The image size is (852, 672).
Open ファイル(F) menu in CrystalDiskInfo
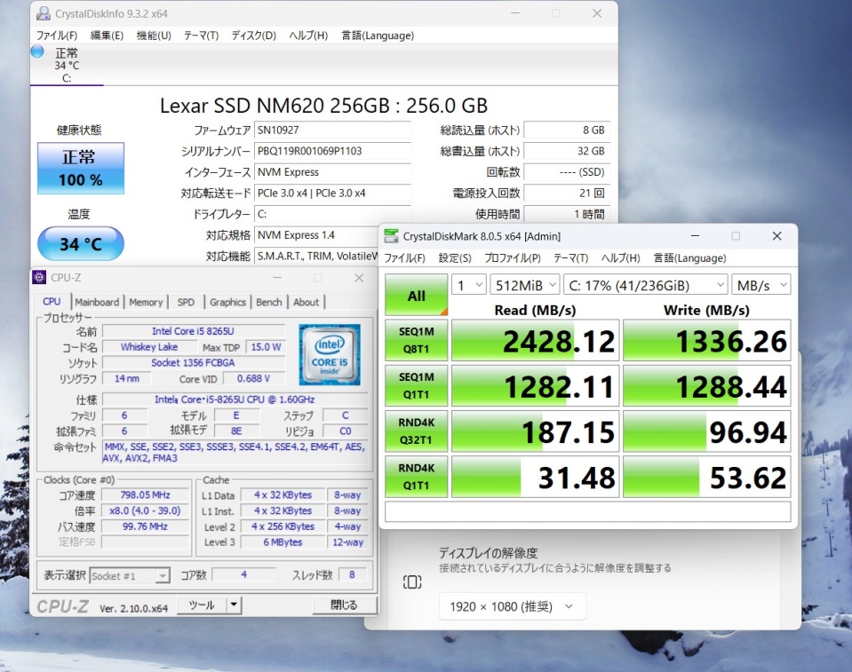[x=57, y=36]
